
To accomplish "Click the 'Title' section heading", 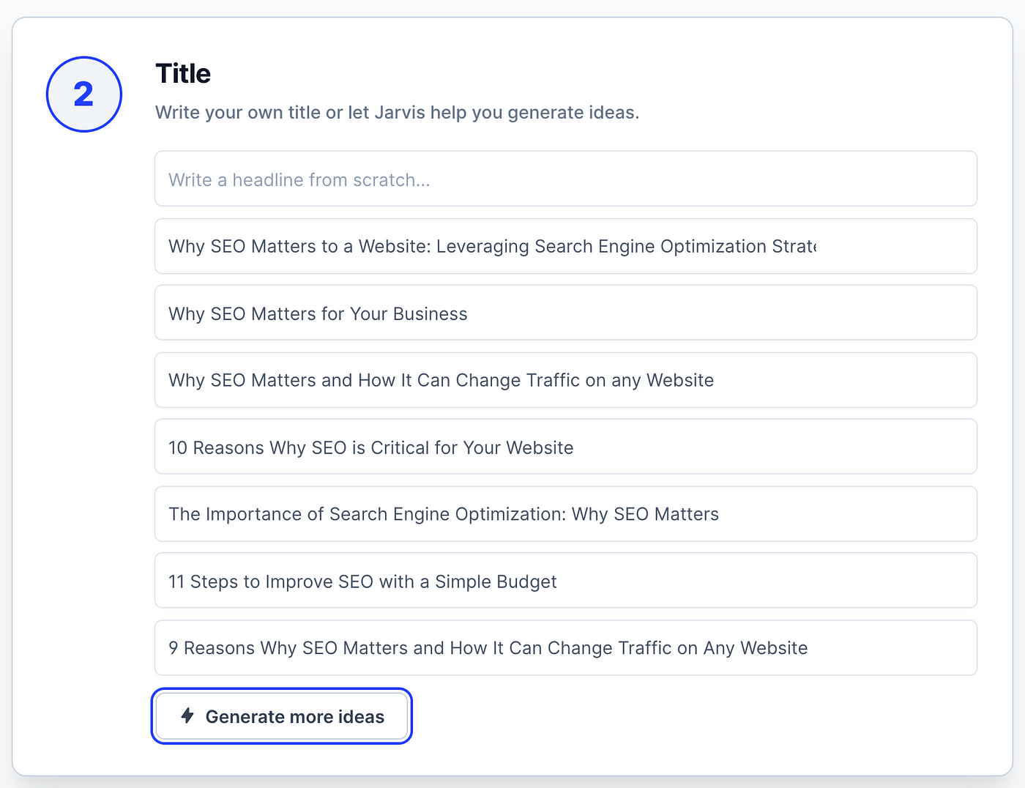I will [x=183, y=74].
